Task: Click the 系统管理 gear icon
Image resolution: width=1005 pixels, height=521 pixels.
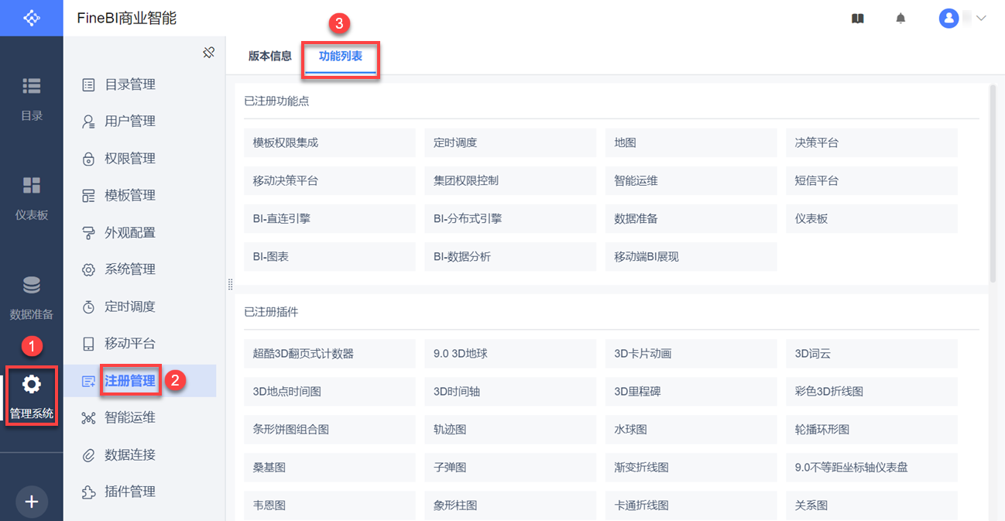Action: coord(88,269)
